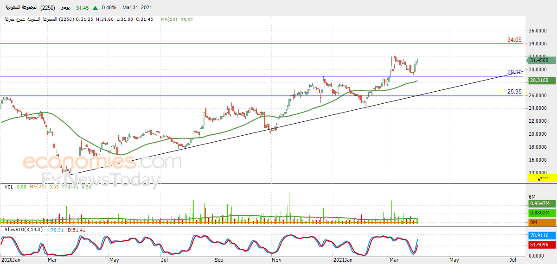The width and height of the screenshot is (557, 264).
Task: Select the blue 78.9116 stochastic K tag
Action: (539, 236)
